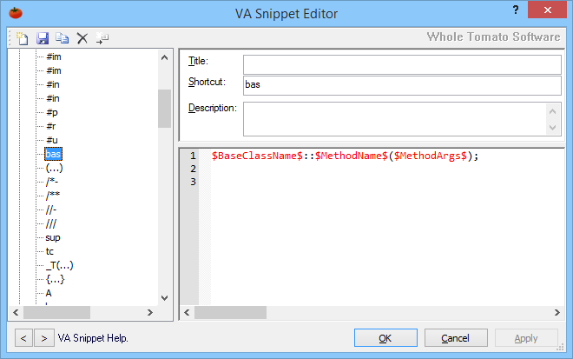Click the New snippet toolbar icon
The width and height of the screenshot is (573, 359).
tap(23, 37)
